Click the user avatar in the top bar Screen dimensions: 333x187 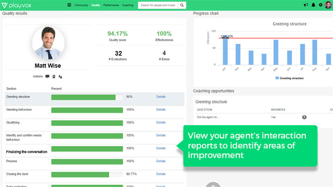[x=328, y=5]
